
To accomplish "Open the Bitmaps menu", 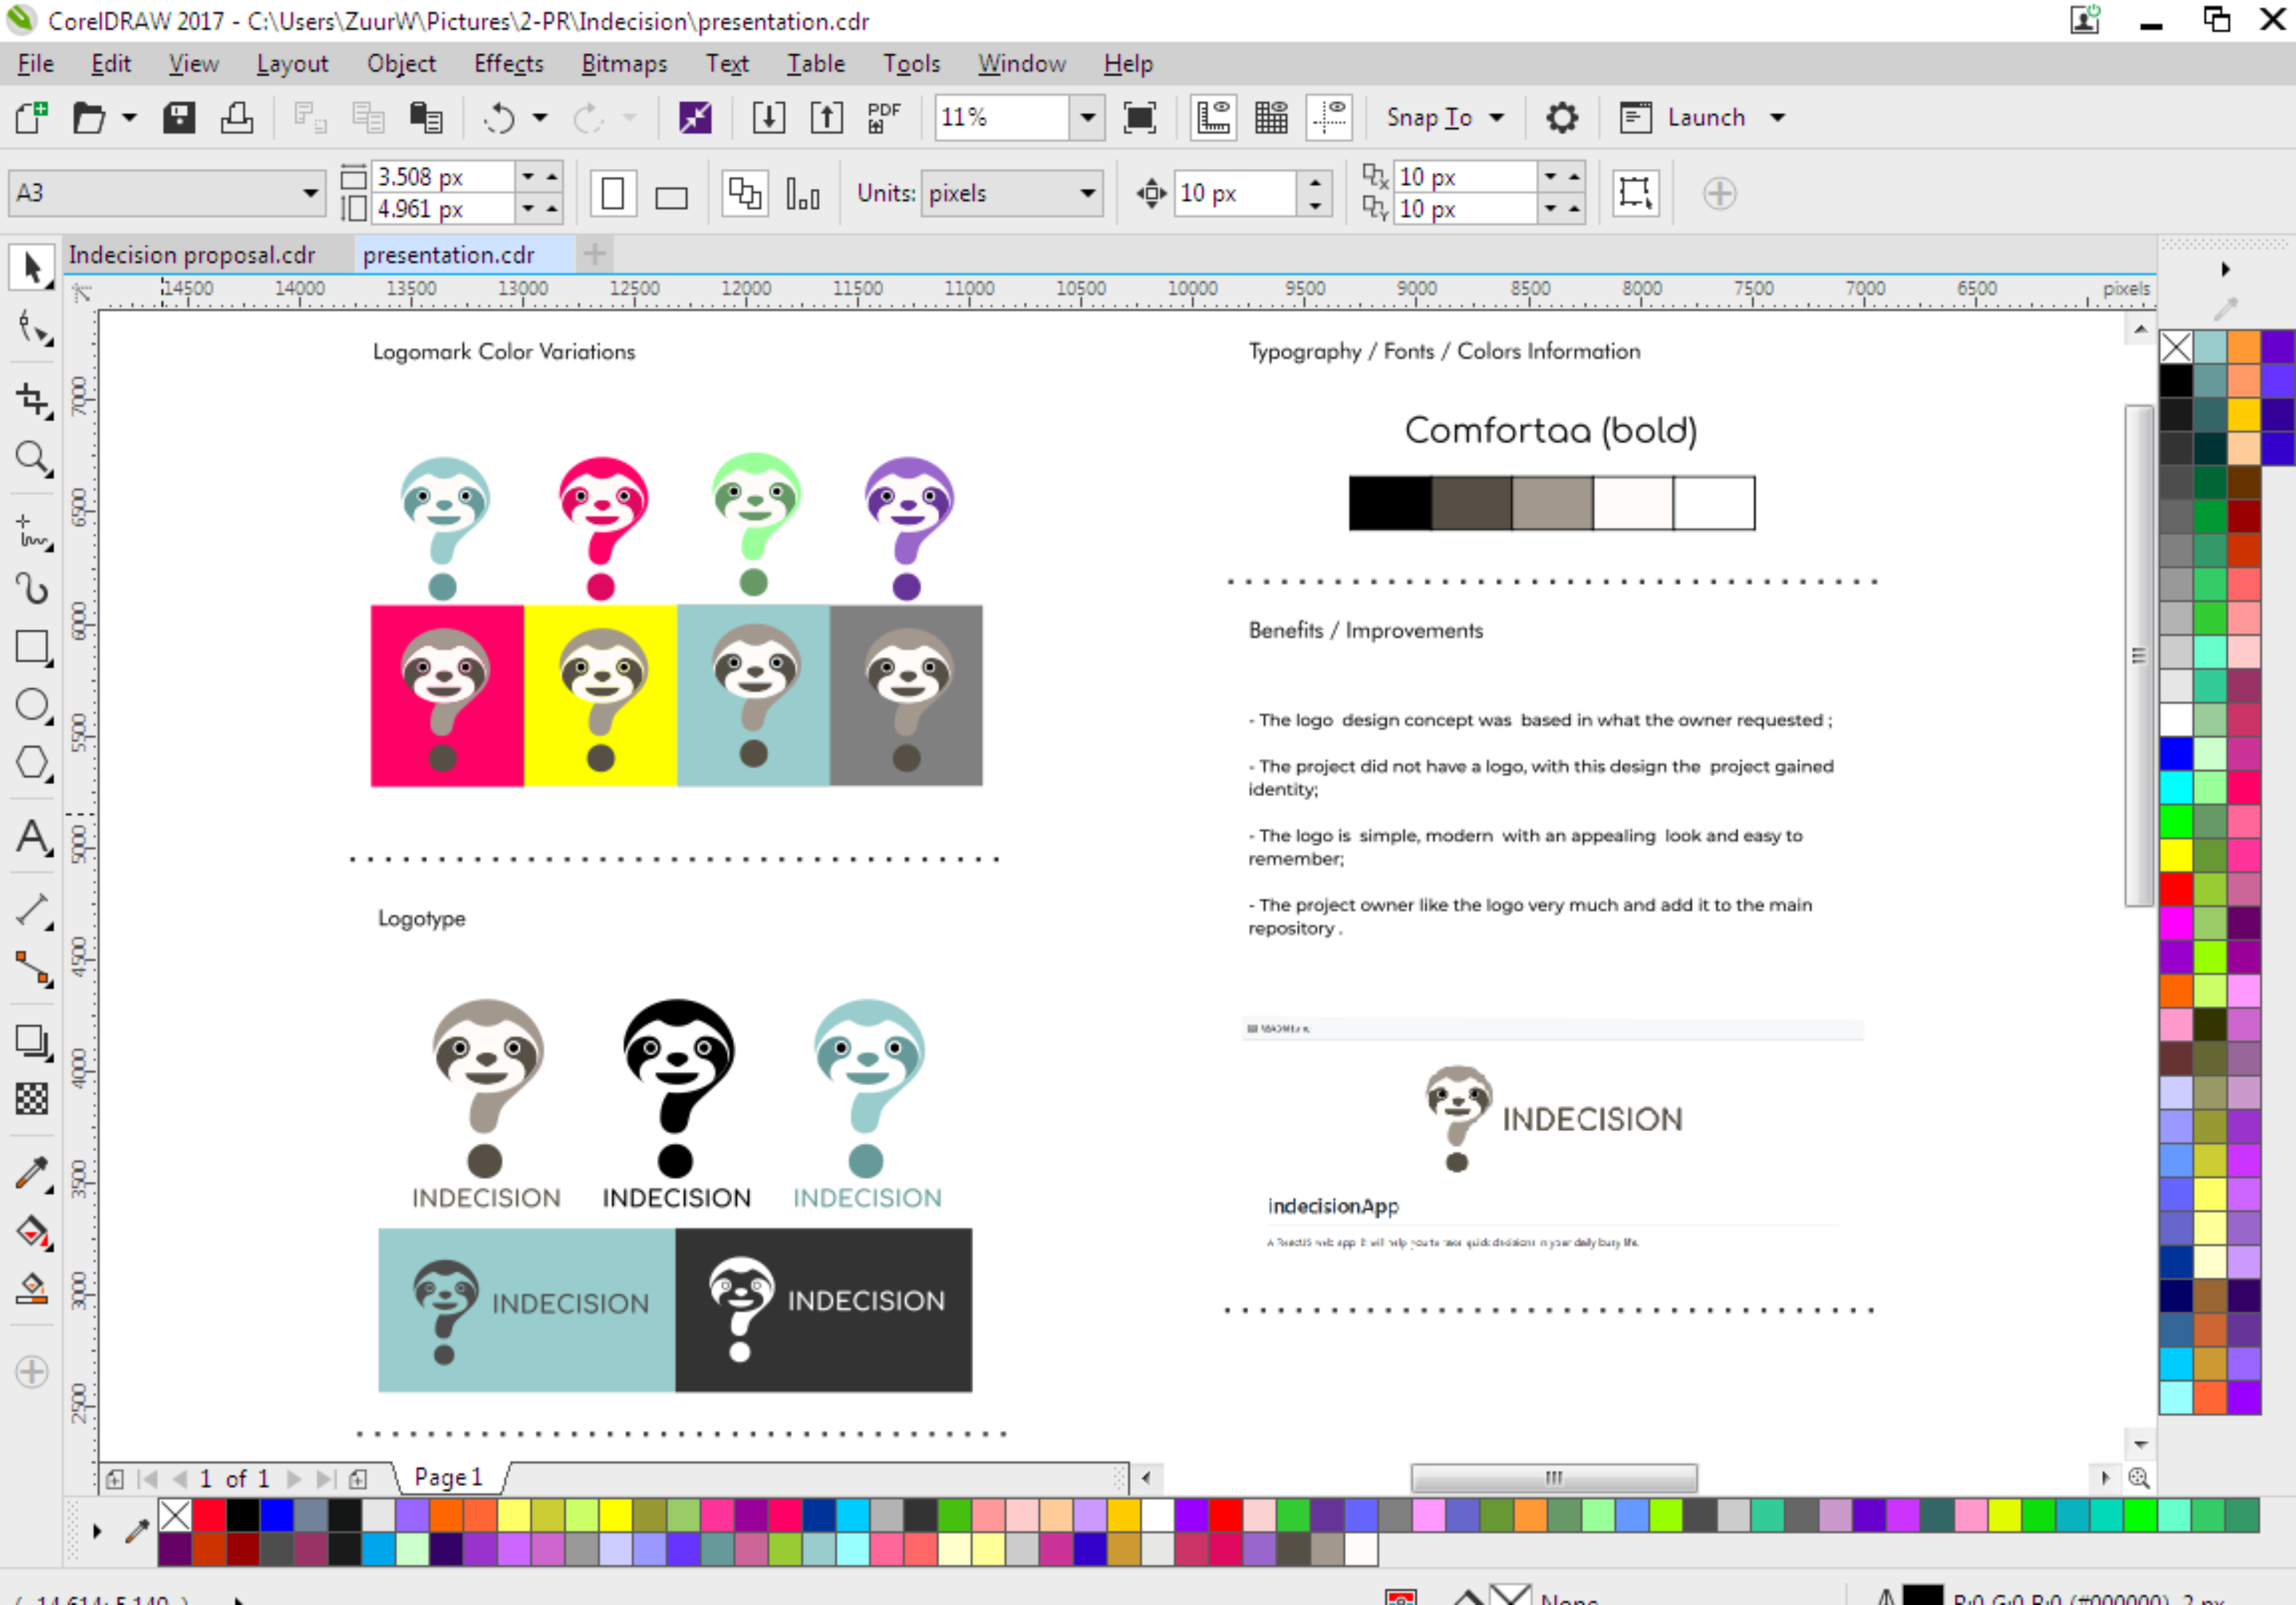I will click(x=624, y=64).
